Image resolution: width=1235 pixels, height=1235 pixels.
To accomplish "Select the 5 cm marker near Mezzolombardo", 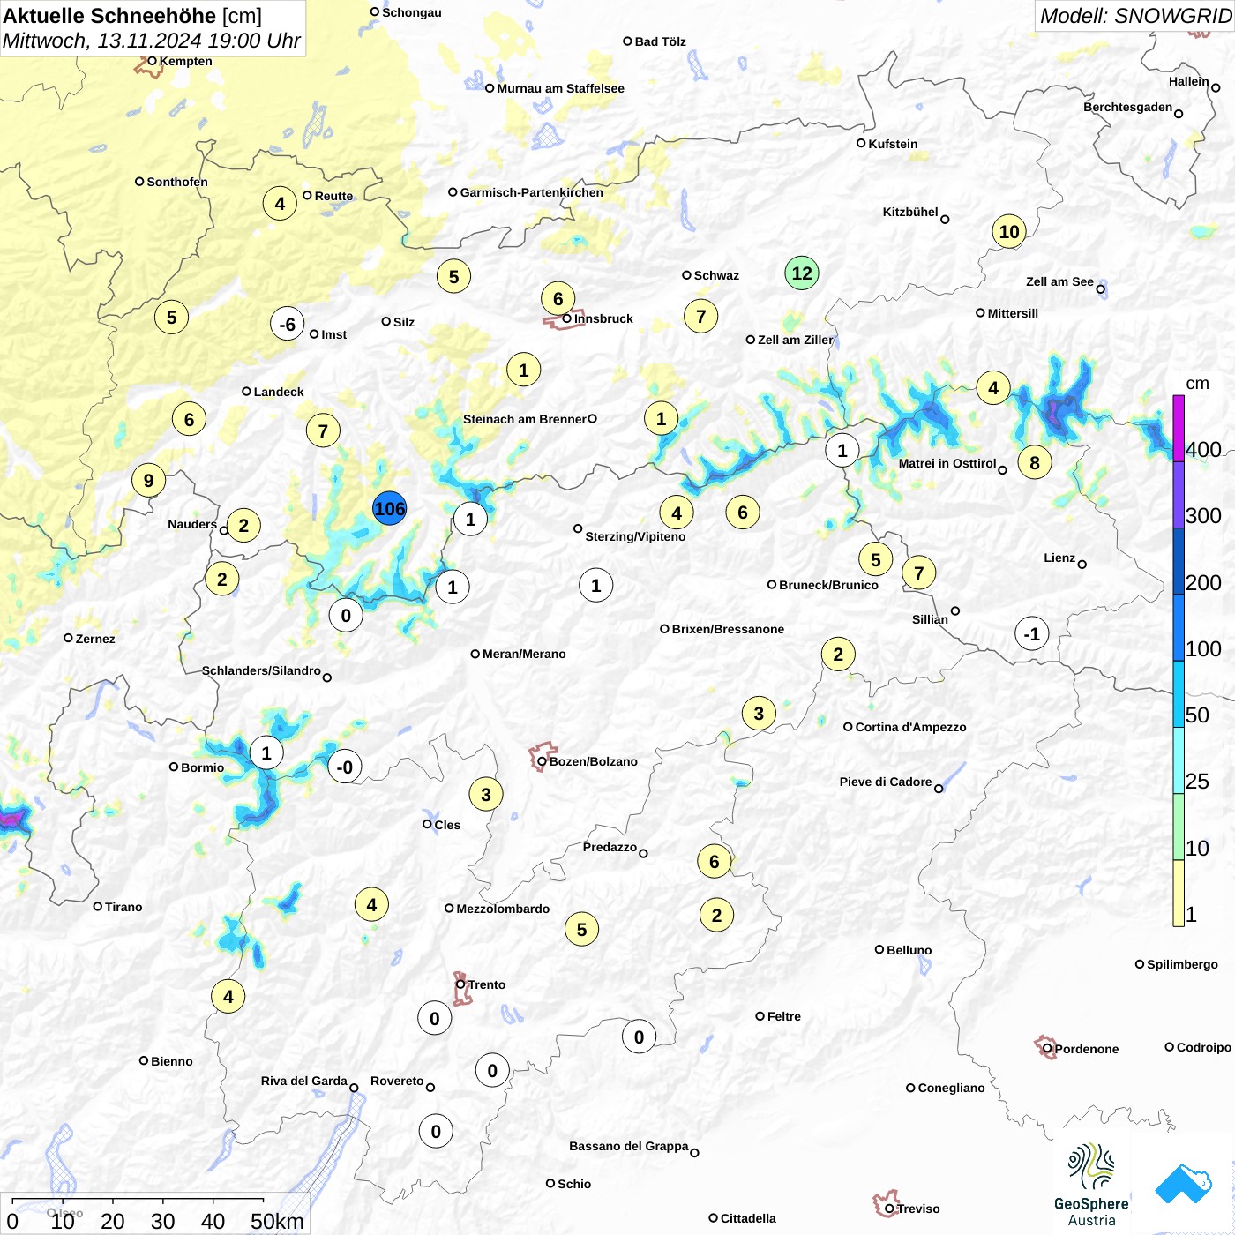I will pos(581,929).
